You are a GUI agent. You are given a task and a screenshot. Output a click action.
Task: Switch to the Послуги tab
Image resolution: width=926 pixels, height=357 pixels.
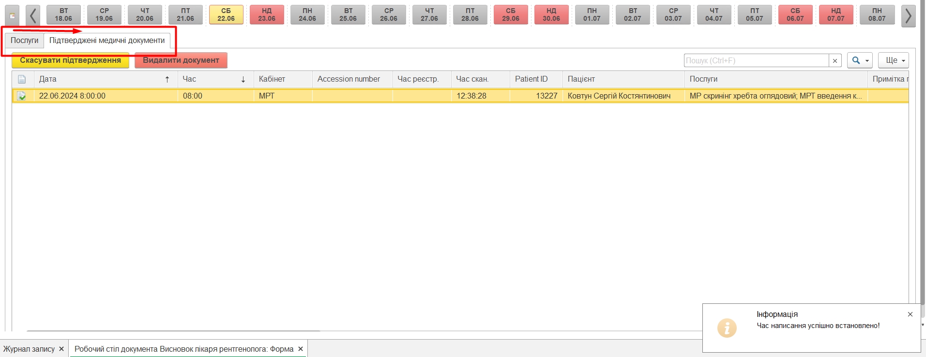pyautogui.click(x=24, y=41)
